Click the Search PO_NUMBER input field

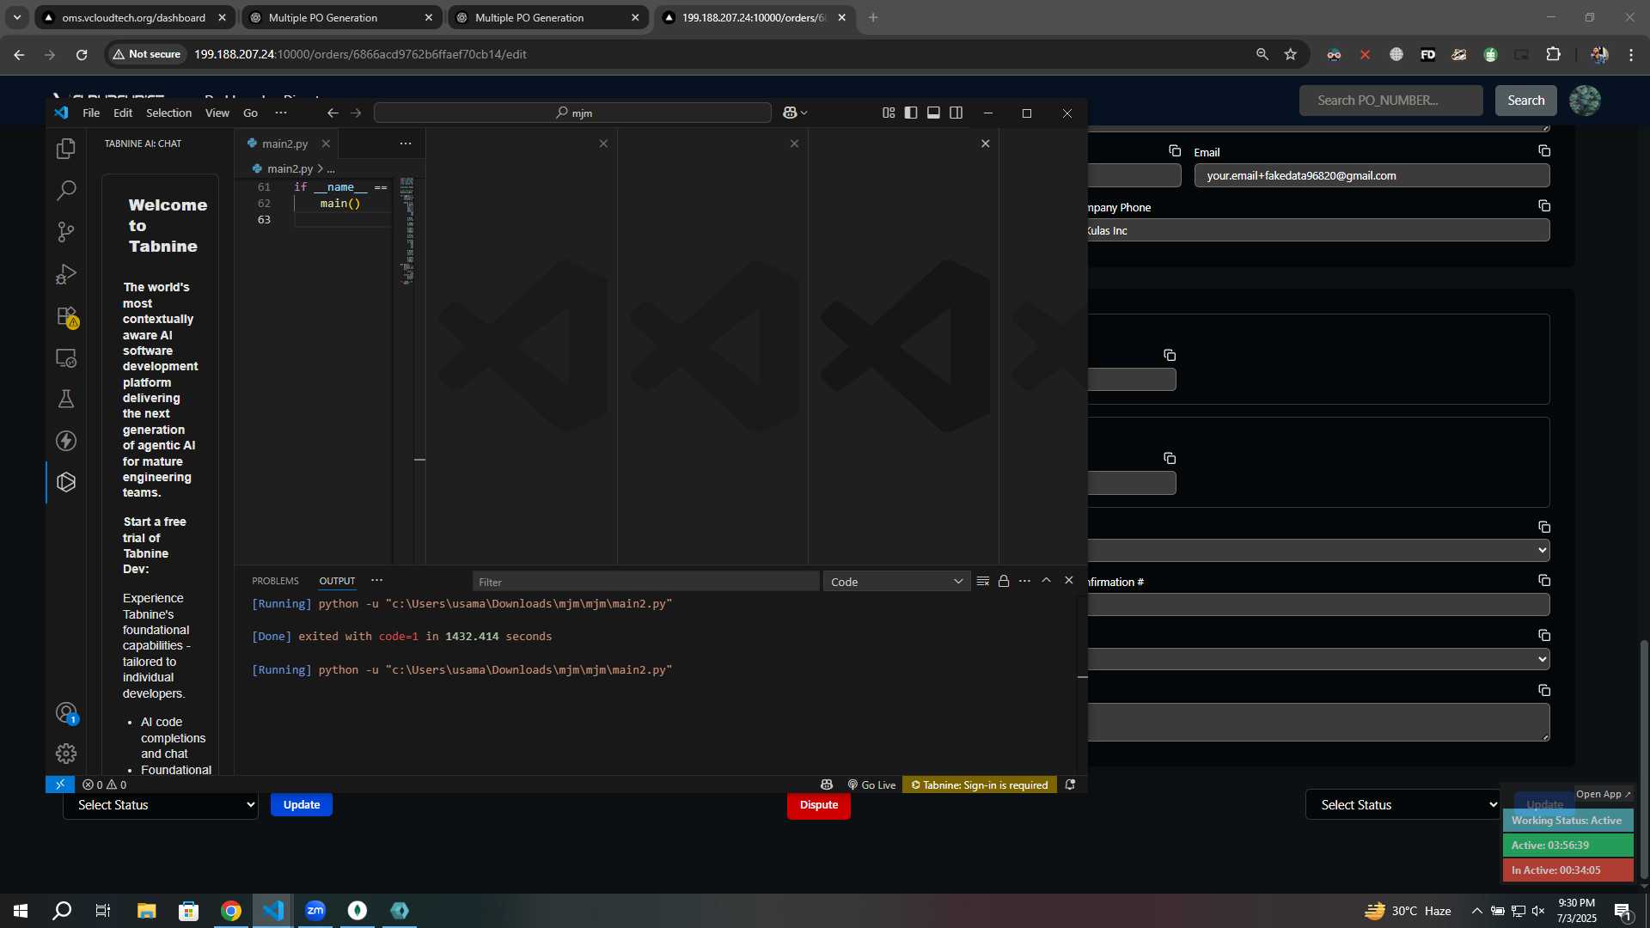(1391, 101)
